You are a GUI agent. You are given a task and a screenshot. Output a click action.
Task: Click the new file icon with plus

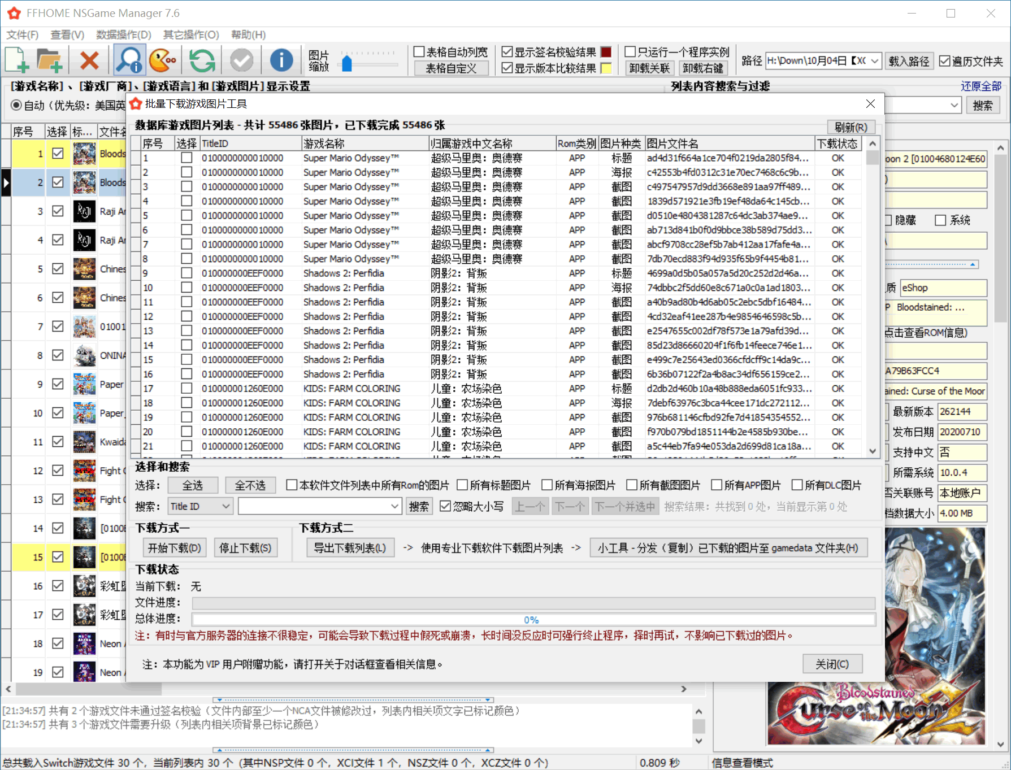click(x=17, y=60)
